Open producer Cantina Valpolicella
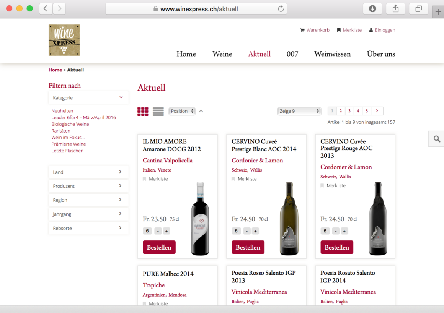The width and height of the screenshot is (444, 313). click(x=168, y=160)
